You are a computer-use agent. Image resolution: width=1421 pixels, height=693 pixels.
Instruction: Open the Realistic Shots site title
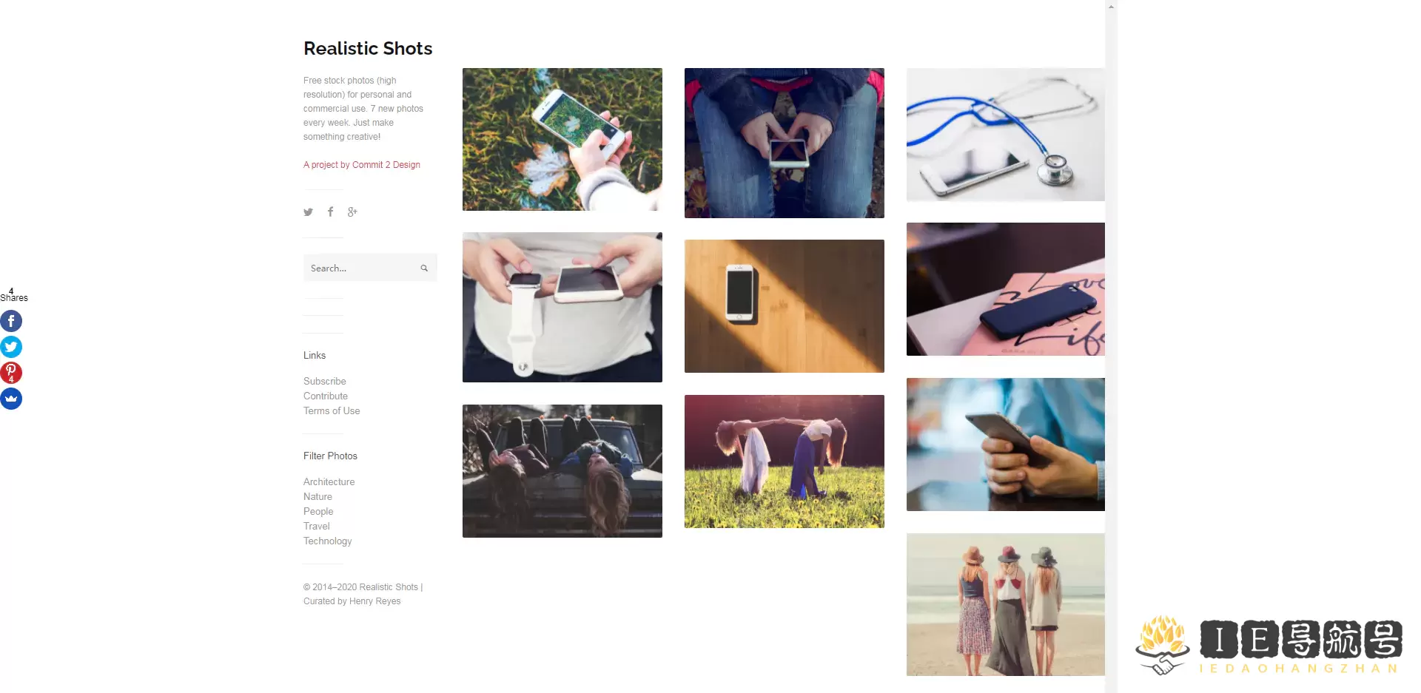pyautogui.click(x=368, y=48)
